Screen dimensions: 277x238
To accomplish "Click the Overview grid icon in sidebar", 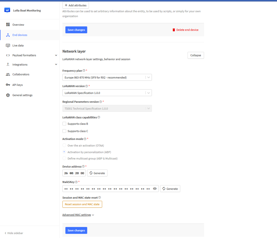I will [8, 25].
